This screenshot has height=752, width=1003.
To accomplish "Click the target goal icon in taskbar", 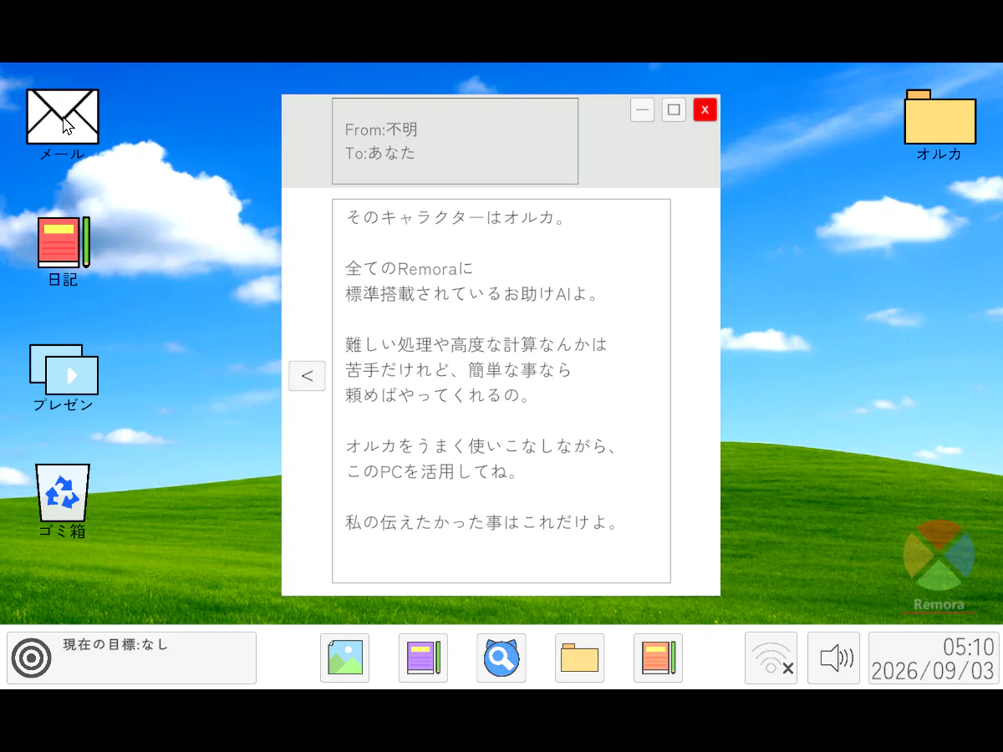I will coord(31,658).
